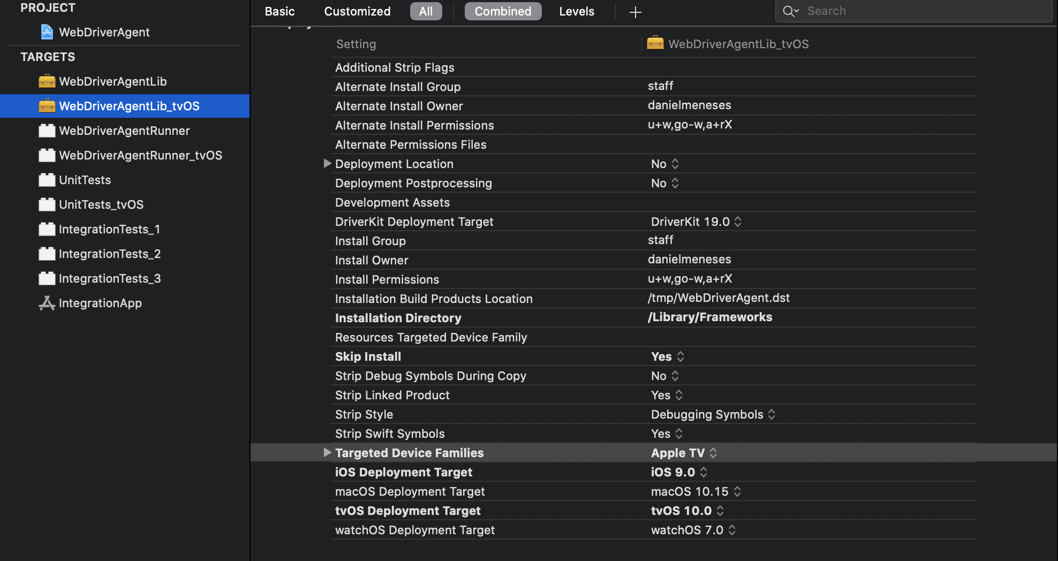Open the tvOS Deployment Target version popup
Screen dimensions: 1058x561
coord(687,511)
